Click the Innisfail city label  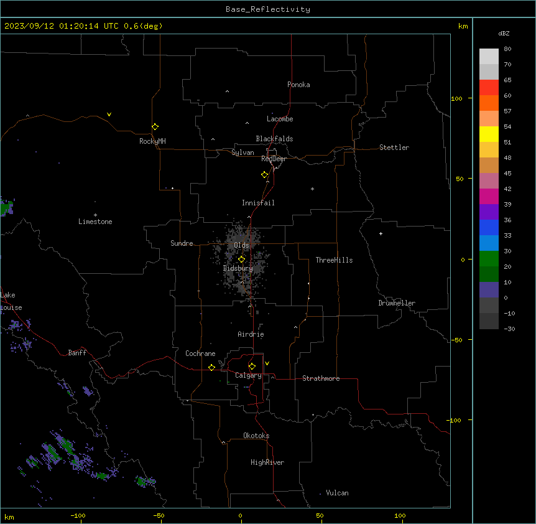[258, 203]
